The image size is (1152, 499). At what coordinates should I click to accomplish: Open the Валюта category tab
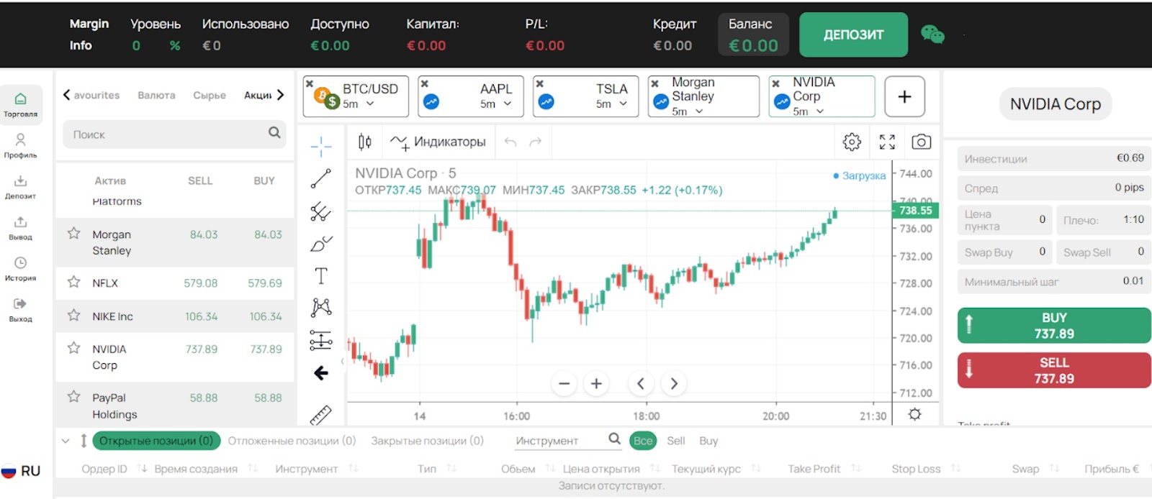point(156,95)
